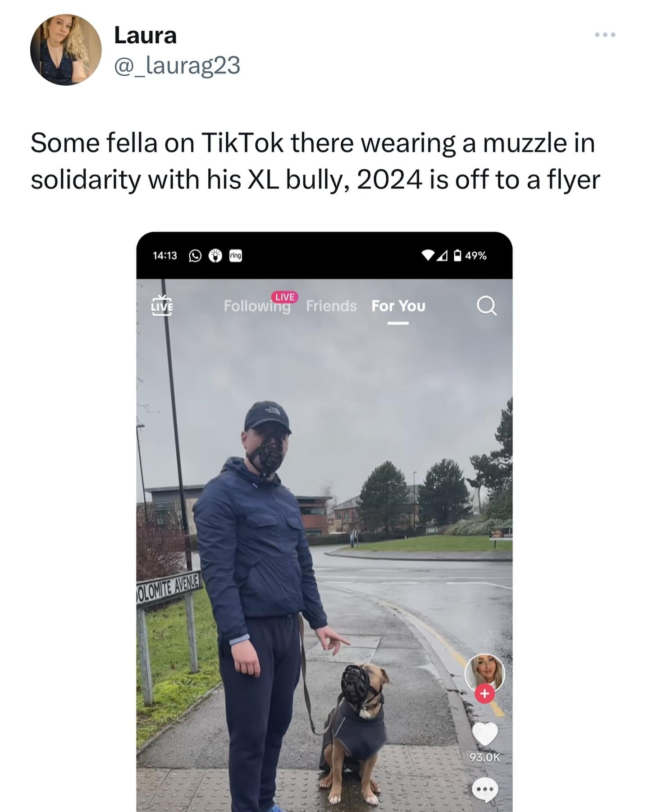Tap the battery 49% indicator
This screenshot has height=812, width=649.
(470, 256)
